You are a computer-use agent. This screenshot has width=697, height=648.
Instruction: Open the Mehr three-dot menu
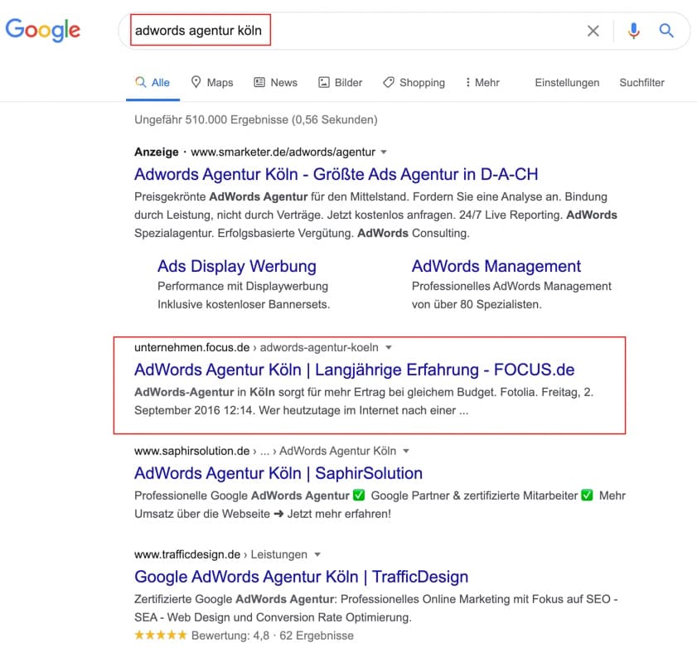pos(482,83)
